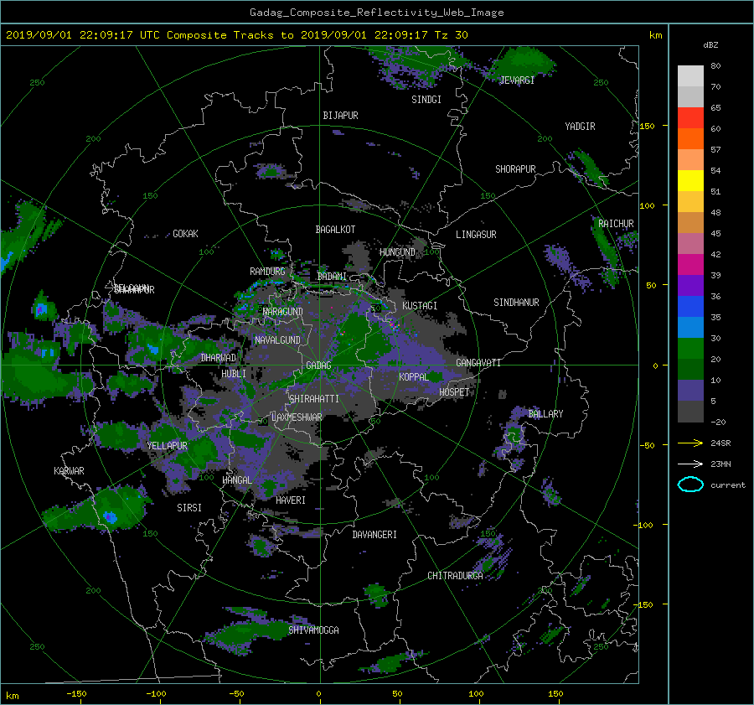Viewport: 754px width, 705px height.
Task: Select the NAVALGUND city label
Action: [x=277, y=340]
